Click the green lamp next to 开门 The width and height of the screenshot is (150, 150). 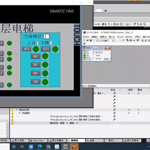pos(36,49)
